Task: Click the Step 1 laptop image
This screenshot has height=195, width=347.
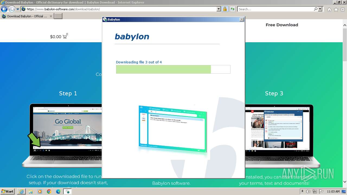Action: pyautogui.click(x=62, y=136)
